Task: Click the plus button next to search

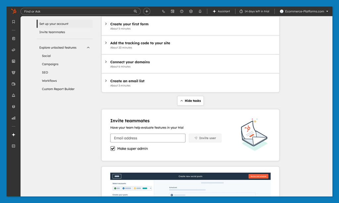Action: pos(147,11)
